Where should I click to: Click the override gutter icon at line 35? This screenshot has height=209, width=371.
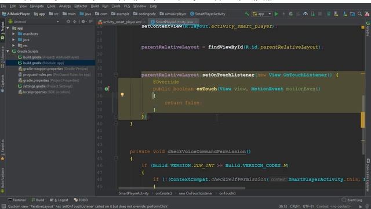107,89
